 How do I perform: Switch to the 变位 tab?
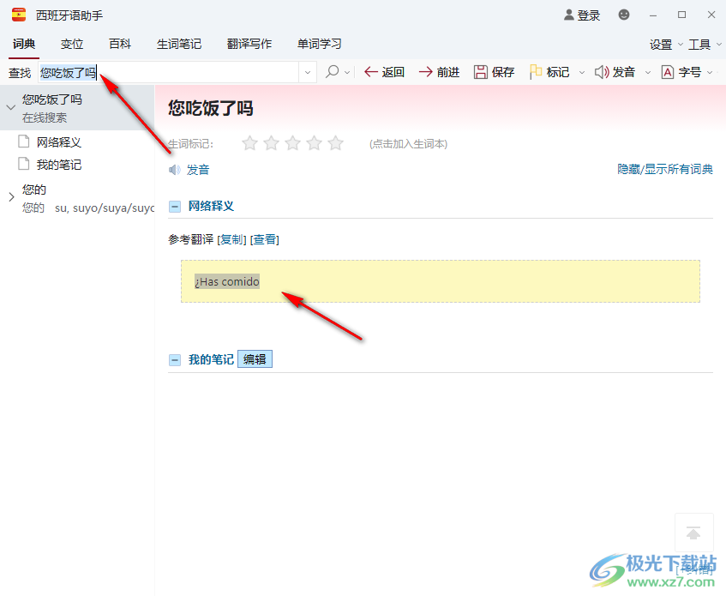click(72, 44)
